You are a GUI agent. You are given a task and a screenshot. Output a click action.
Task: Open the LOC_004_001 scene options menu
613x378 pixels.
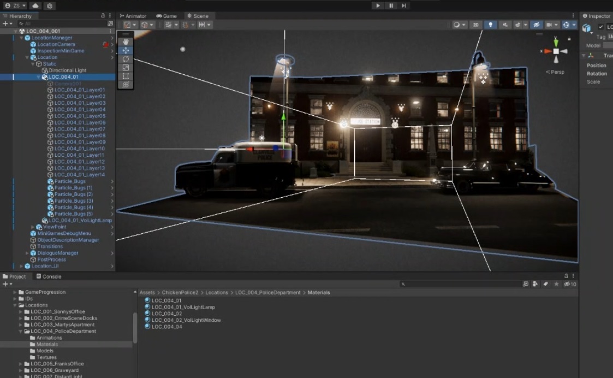coord(111,31)
